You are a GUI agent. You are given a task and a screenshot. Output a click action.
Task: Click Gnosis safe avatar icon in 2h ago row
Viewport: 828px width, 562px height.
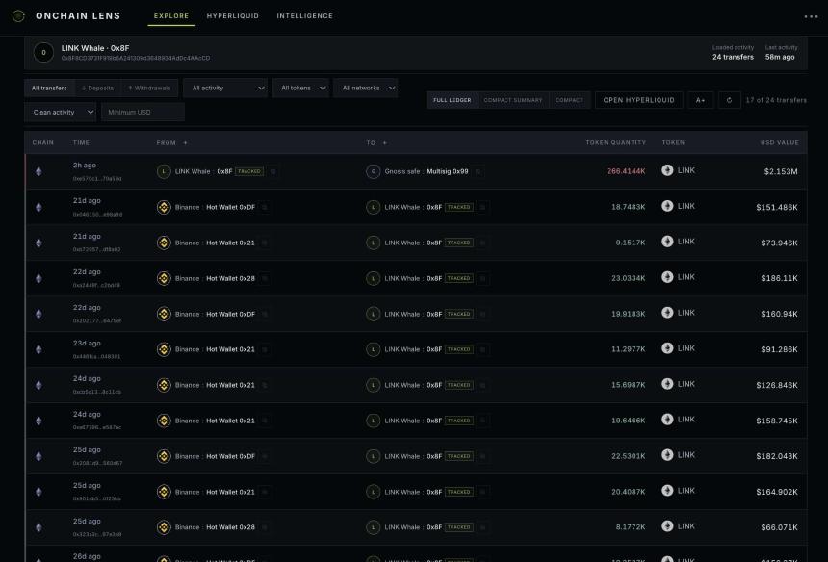pos(374,171)
